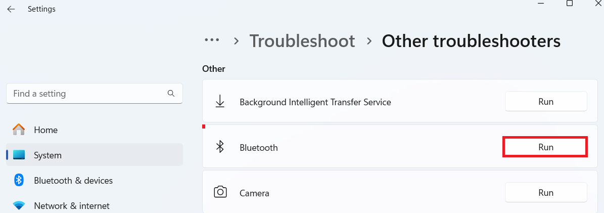
Task: Click the Bluetooth troubleshooter icon
Action: 220,147
